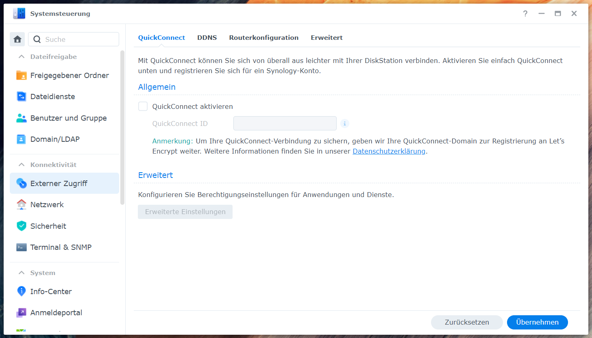592x338 pixels.
Task: Switch to the DDNS tab
Action: (x=207, y=38)
